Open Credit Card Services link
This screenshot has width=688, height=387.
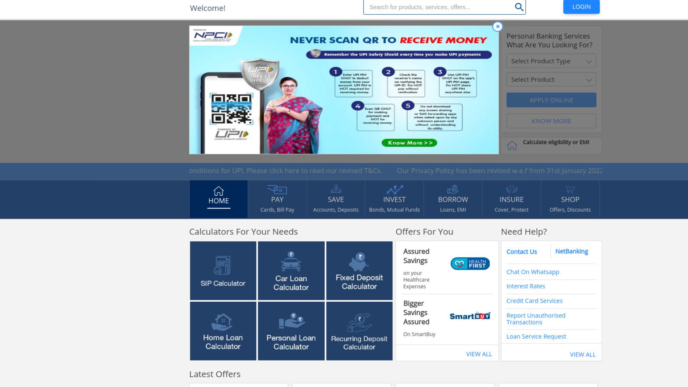pyautogui.click(x=534, y=301)
